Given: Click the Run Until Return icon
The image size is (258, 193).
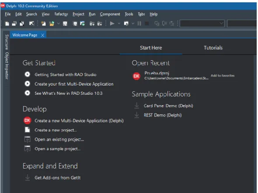Looking at the screenshot, I should click(172, 24).
